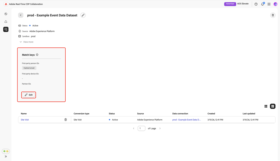
Task: Open the help question mark icon
Action: (256, 4)
